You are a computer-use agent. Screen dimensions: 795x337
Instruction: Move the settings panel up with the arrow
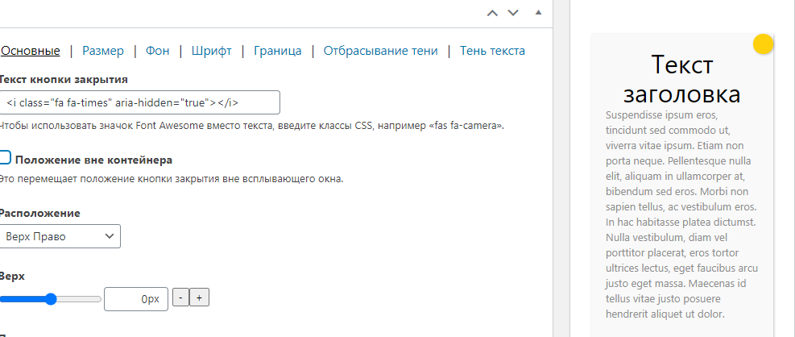492,13
